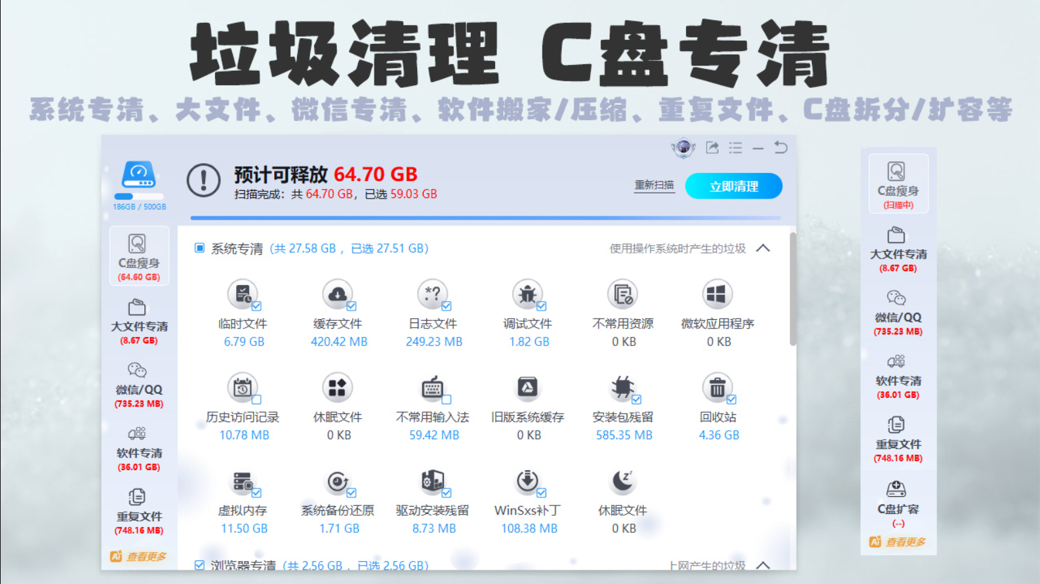Open the 缓存文件 cloud icon
This screenshot has height=584, width=1040.
[338, 294]
